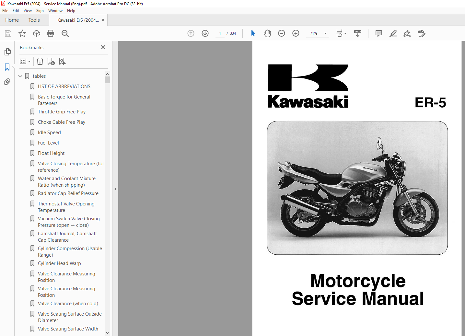Select the Highlight text pen tool
The width and height of the screenshot is (465, 336).
pyautogui.click(x=393, y=33)
